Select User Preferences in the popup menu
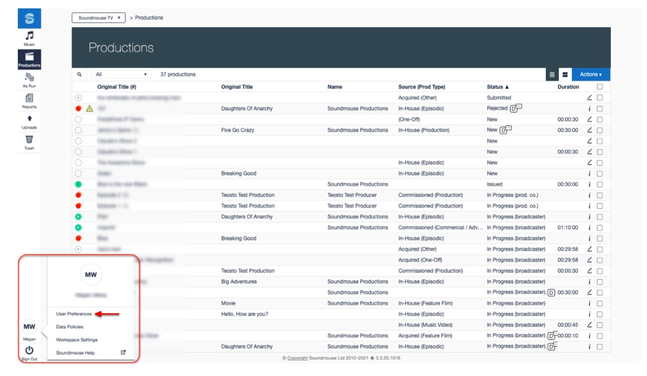The width and height of the screenshot is (647, 376). click(x=74, y=314)
